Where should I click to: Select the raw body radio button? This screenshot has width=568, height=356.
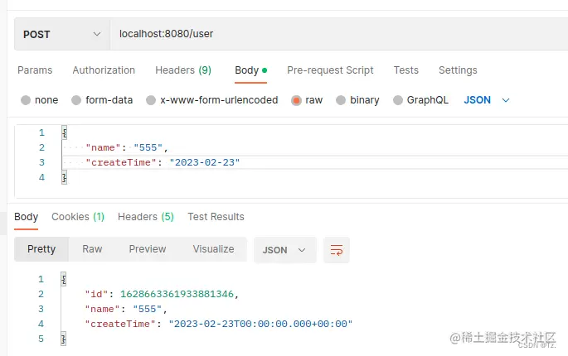296,100
